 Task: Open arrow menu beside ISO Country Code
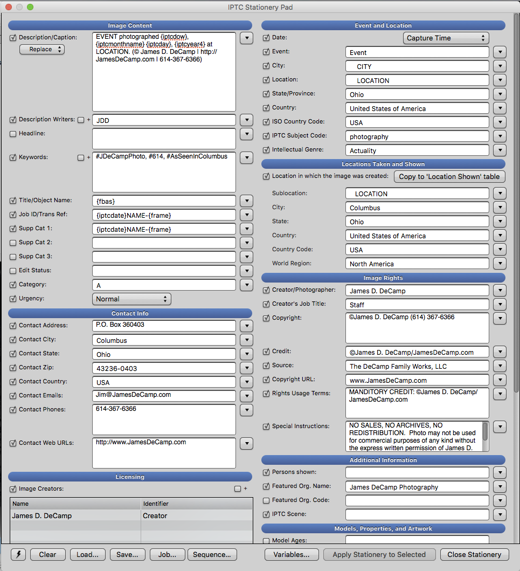pos(500,122)
